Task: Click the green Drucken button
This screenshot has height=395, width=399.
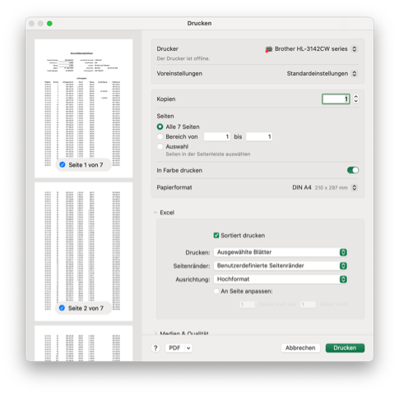Action: [x=345, y=348]
